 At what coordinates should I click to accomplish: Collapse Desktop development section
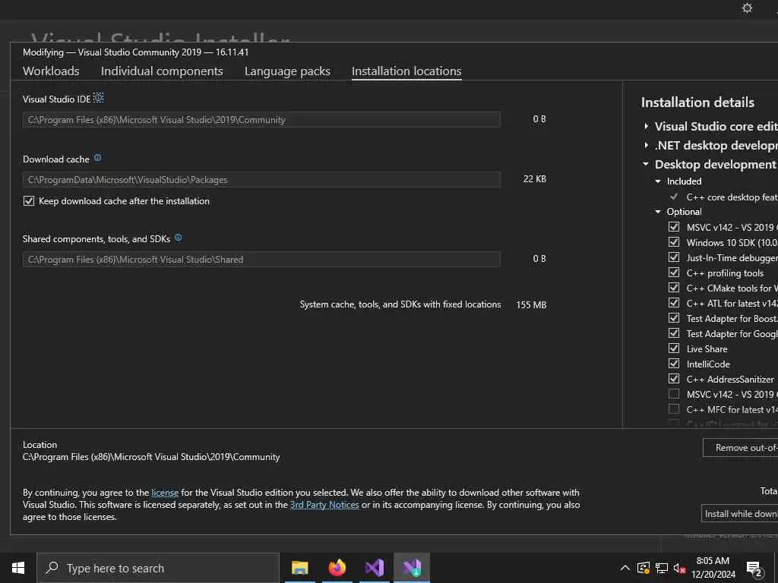646,164
